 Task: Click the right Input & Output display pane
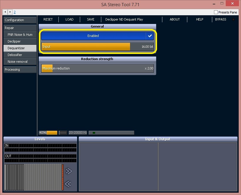[198, 167]
